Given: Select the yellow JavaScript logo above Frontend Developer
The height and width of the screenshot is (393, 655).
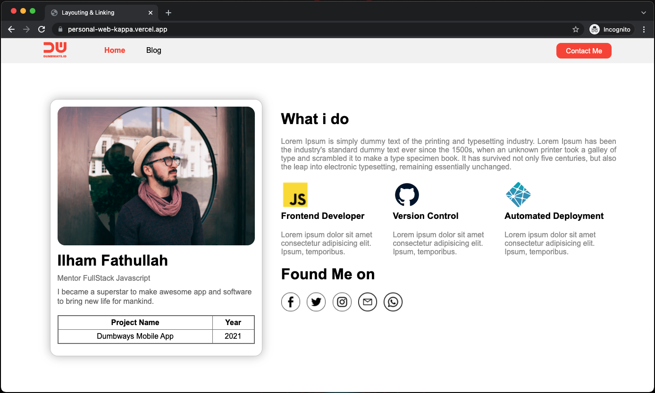Looking at the screenshot, I should (295, 194).
